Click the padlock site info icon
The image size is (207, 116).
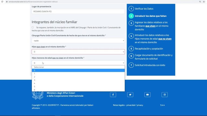[x=7, y=2]
